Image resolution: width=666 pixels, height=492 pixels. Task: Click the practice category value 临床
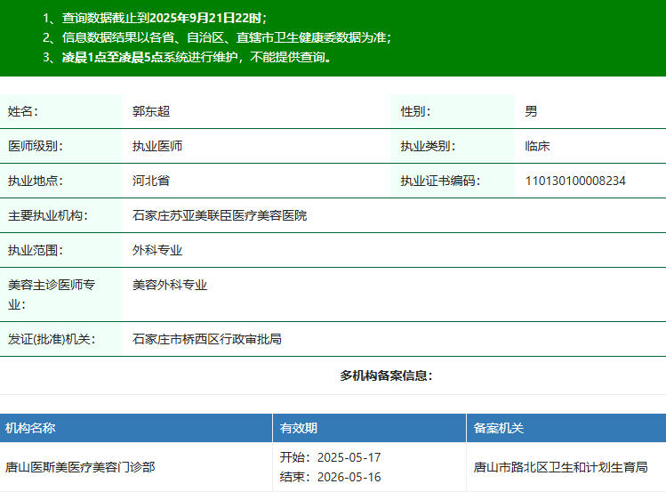(x=537, y=146)
